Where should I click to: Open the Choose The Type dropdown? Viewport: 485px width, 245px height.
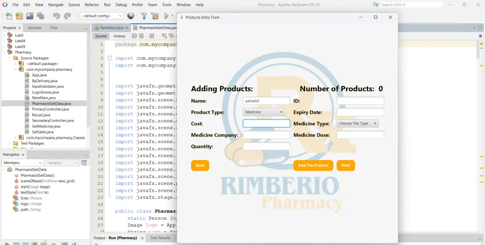pyautogui.click(x=357, y=123)
